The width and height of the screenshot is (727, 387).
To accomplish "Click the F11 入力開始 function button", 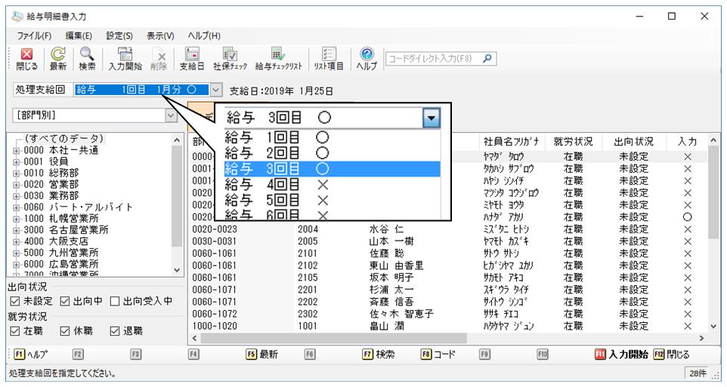I will [621, 355].
